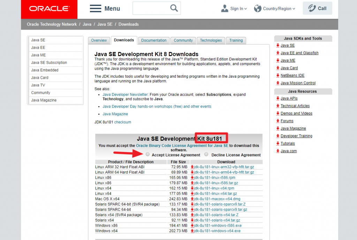Click red arrow icon beside NetBeans IDE

click(x=278, y=75)
